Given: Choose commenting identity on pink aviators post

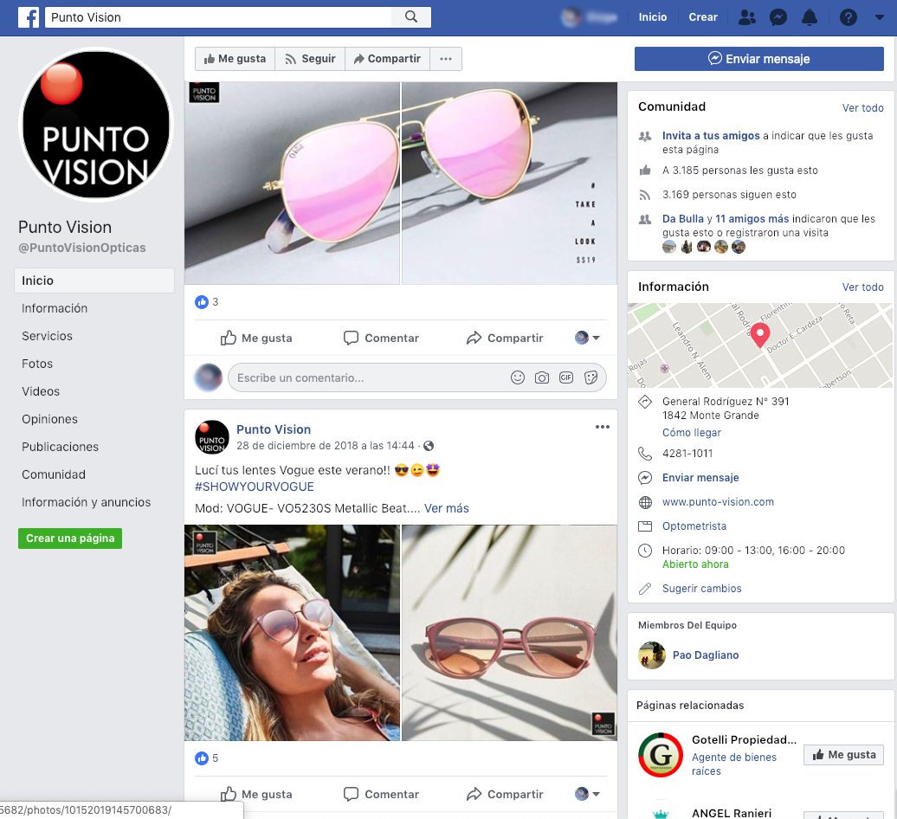Looking at the screenshot, I should coord(587,338).
